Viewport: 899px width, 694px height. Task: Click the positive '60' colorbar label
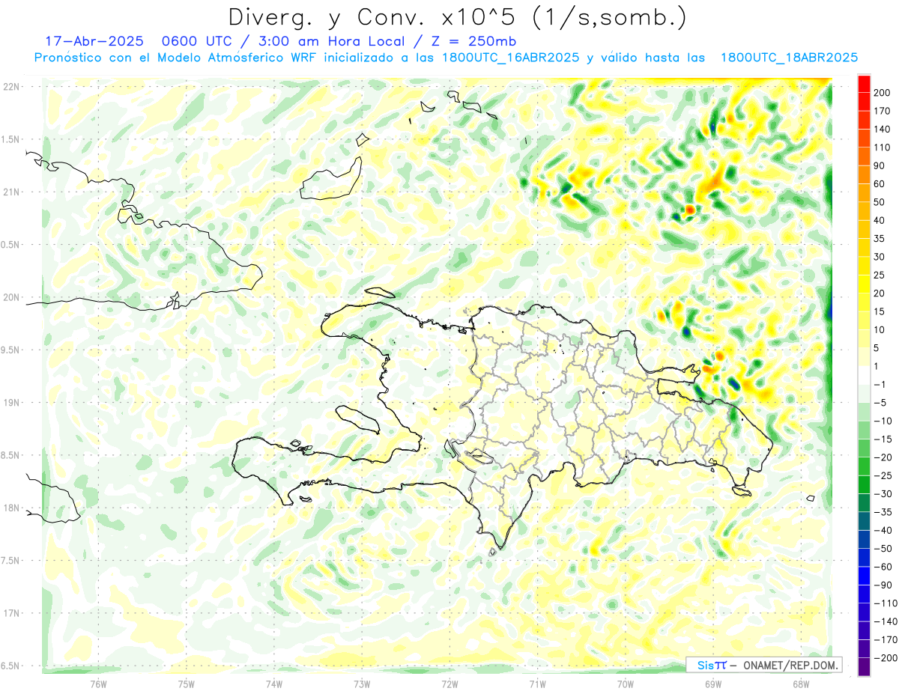(x=880, y=184)
